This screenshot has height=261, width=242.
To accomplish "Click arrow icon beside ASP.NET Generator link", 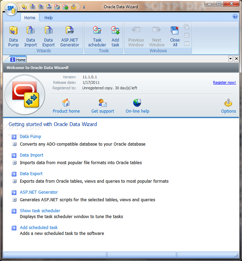I will 14,192.
